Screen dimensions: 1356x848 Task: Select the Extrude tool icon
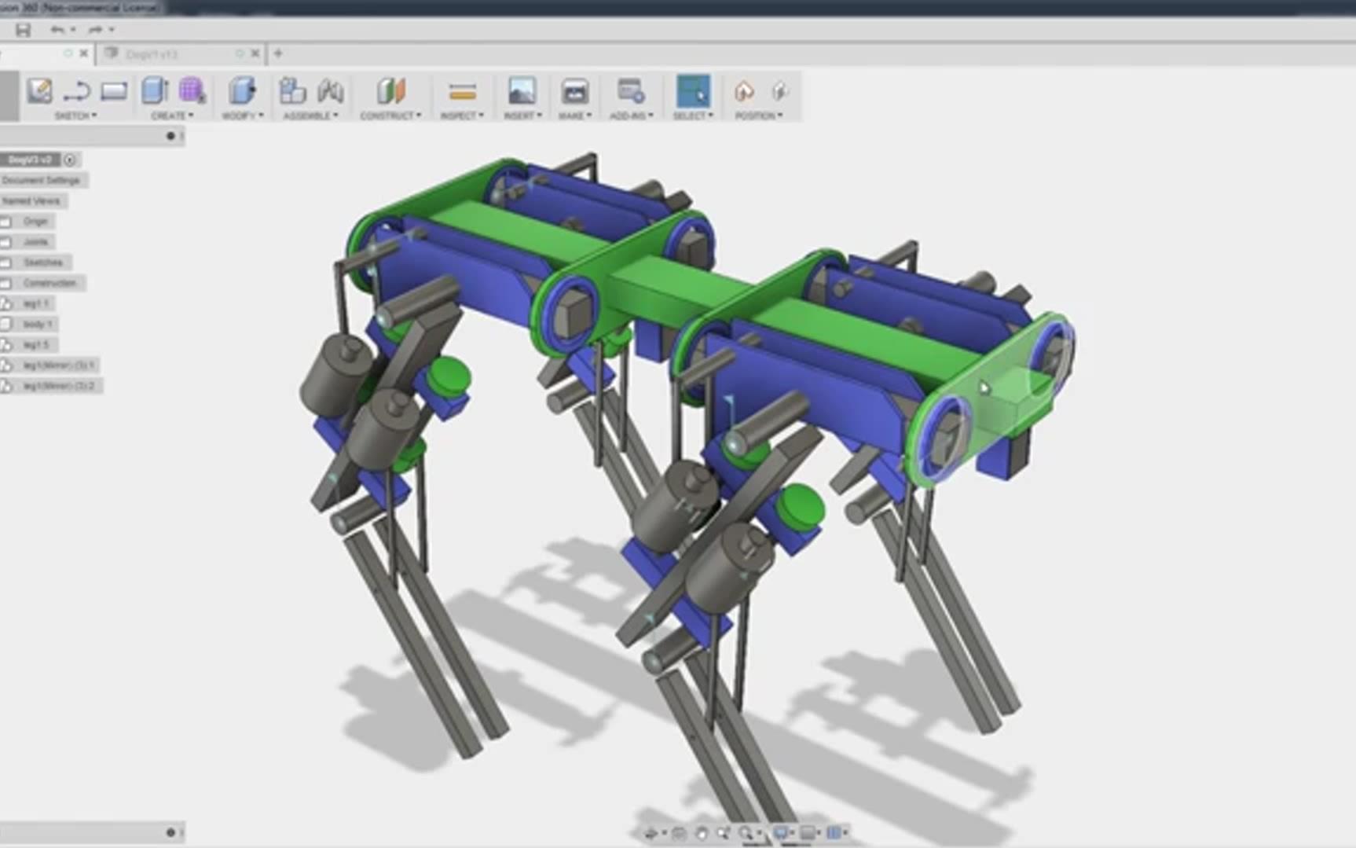[155, 91]
